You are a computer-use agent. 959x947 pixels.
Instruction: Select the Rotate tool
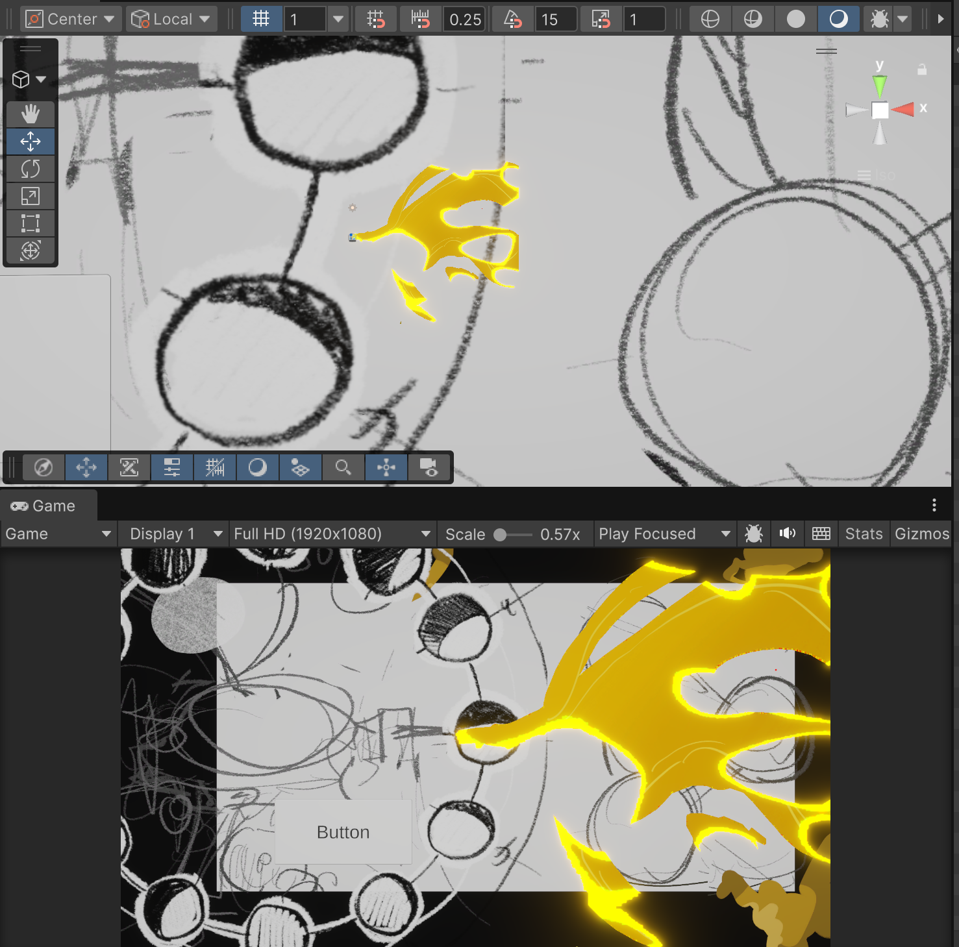point(31,169)
